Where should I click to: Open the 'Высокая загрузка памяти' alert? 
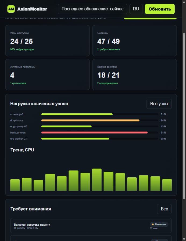click(91, 226)
